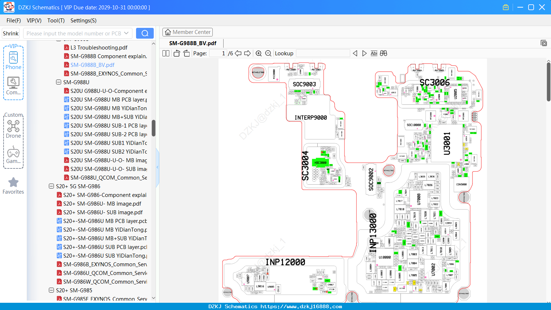This screenshot has width=551, height=310.
Task: Open the Phone category in sidebar
Action: tap(13, 60)
